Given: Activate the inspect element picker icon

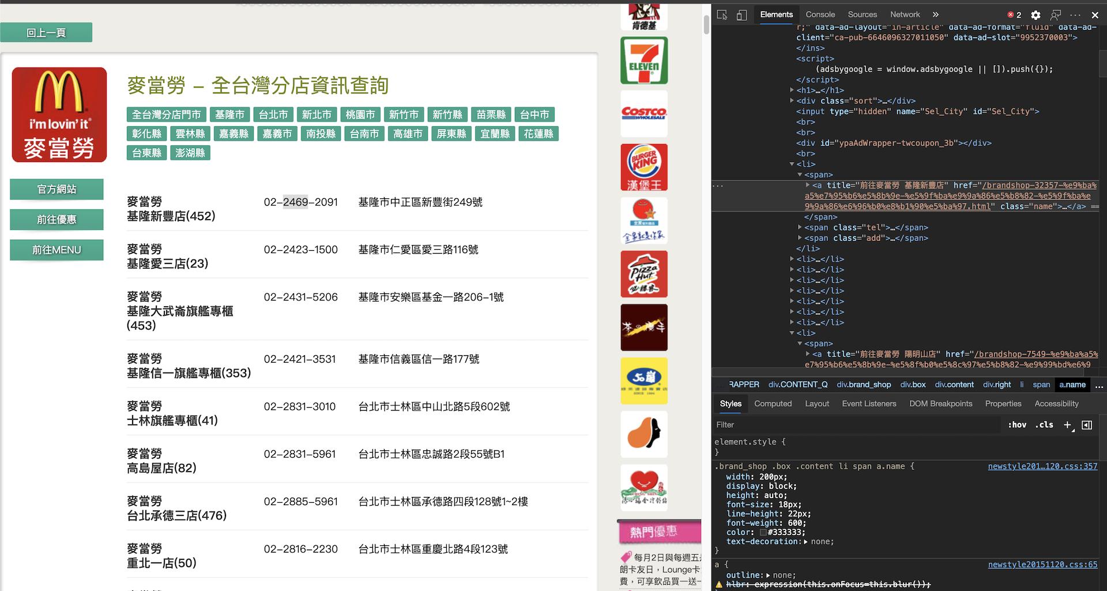Looking at the screenshot, I should [722, 15].
